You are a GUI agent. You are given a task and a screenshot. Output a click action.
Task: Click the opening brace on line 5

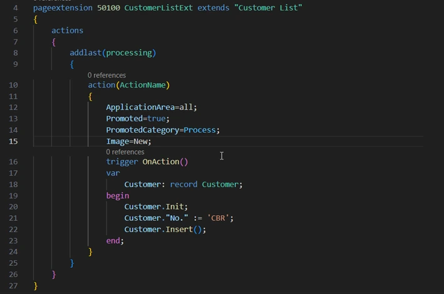pos(36,19)
